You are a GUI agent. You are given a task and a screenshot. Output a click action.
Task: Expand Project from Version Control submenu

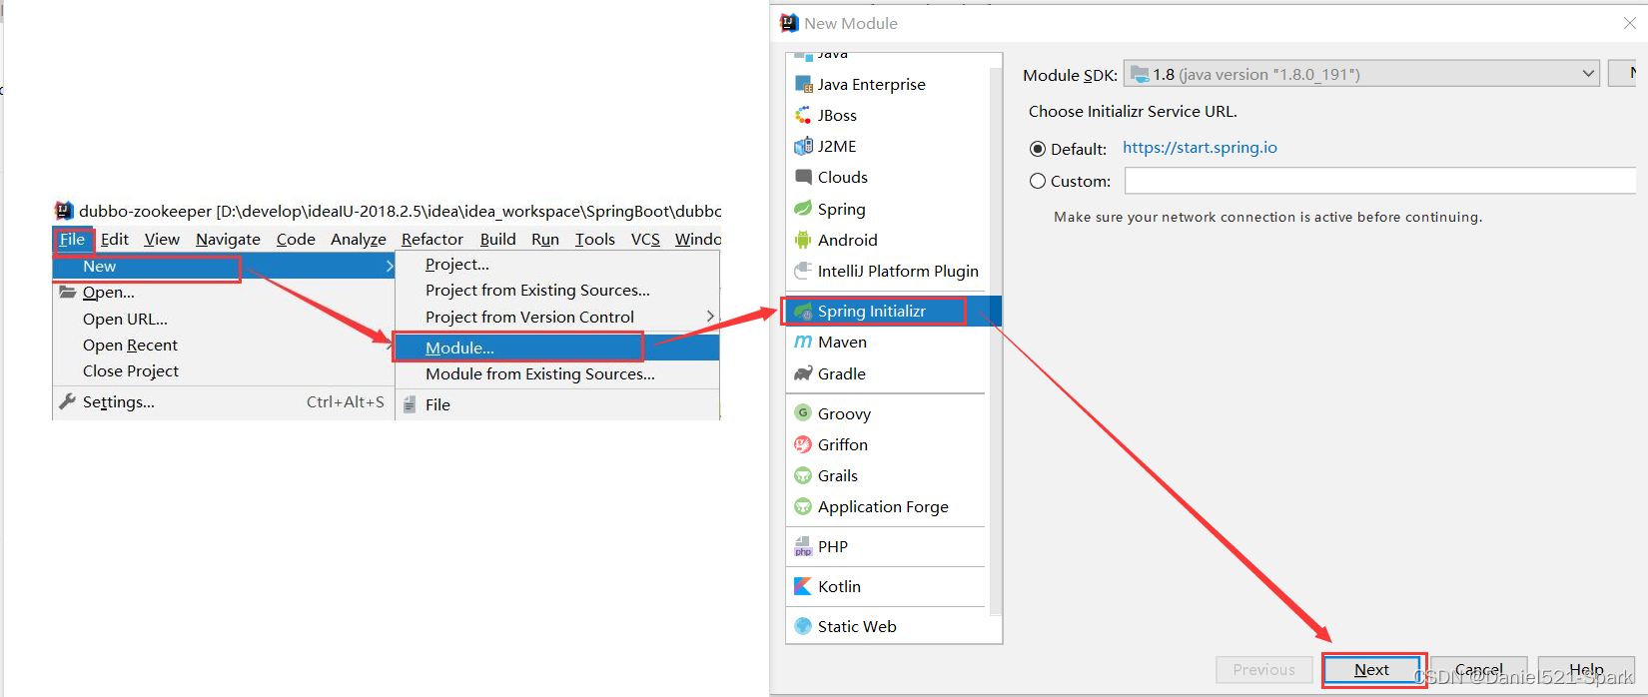[x=710, y=317]
